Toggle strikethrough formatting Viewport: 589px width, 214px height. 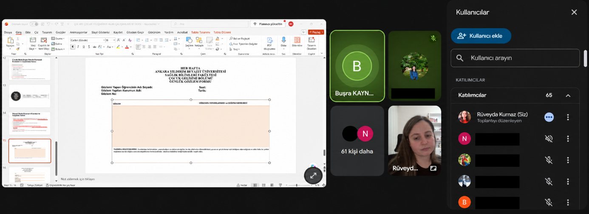pyautogui.click(x=94, y=47)
